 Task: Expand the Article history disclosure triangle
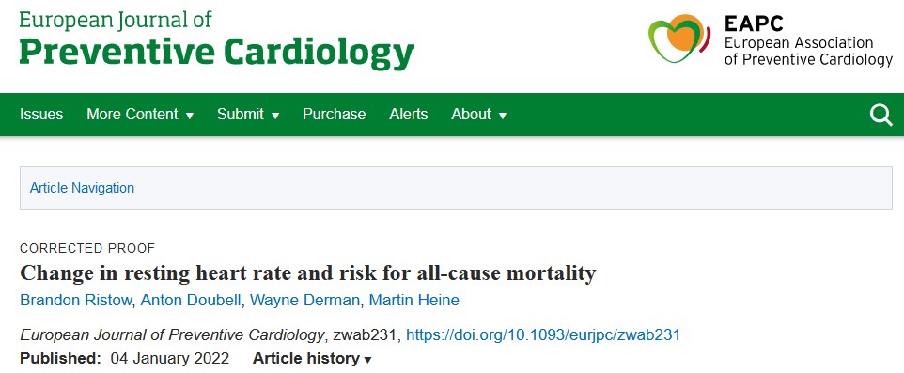(x=367, y=361)
